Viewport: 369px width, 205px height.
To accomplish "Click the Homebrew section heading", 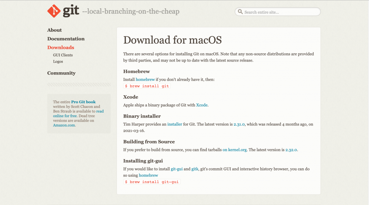I will (137, 71).
